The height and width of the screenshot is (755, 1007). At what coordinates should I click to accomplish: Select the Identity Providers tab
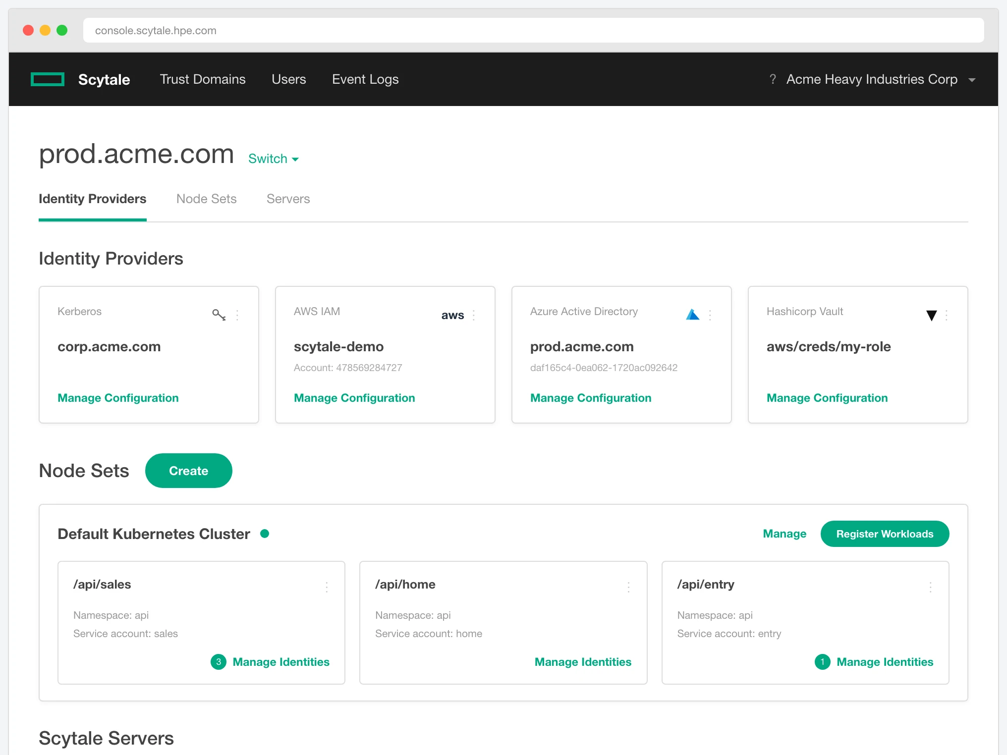click(93, 199)
